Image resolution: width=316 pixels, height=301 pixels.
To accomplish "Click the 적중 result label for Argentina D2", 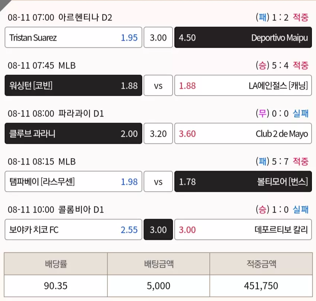I will pyautogui.click(x=300, y=17).
